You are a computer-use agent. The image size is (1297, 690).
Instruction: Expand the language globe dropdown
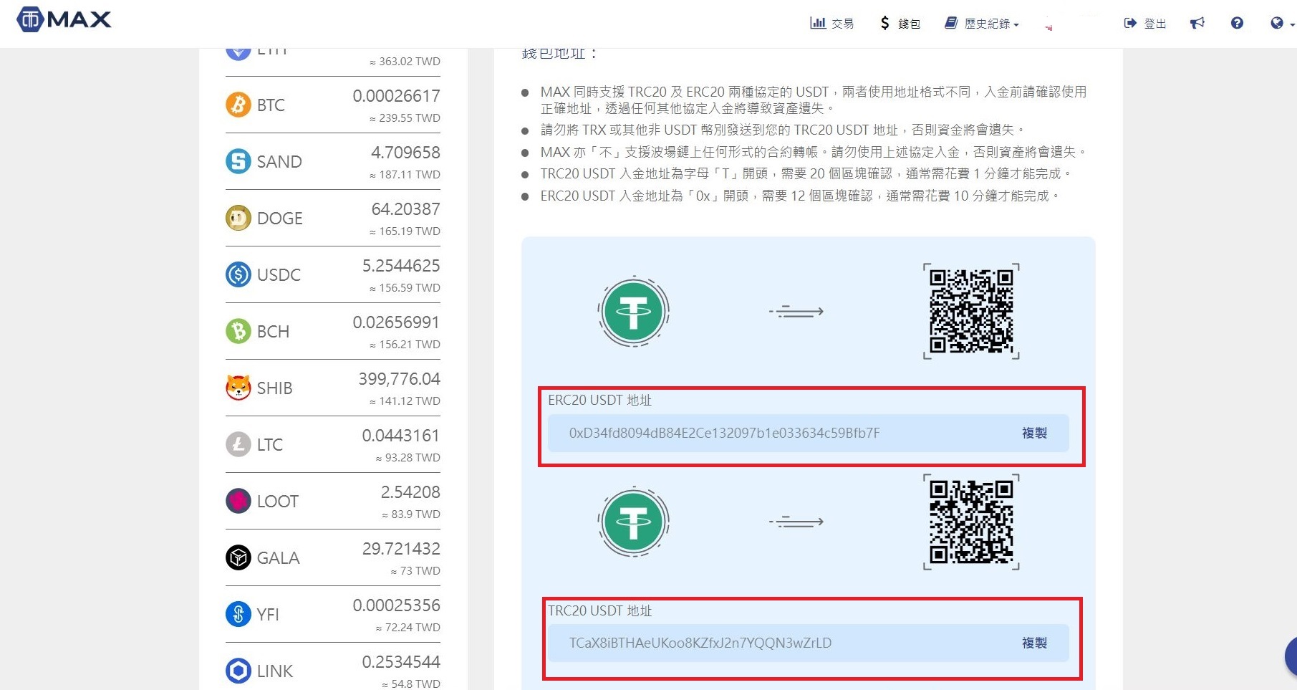pos(1282,24)
